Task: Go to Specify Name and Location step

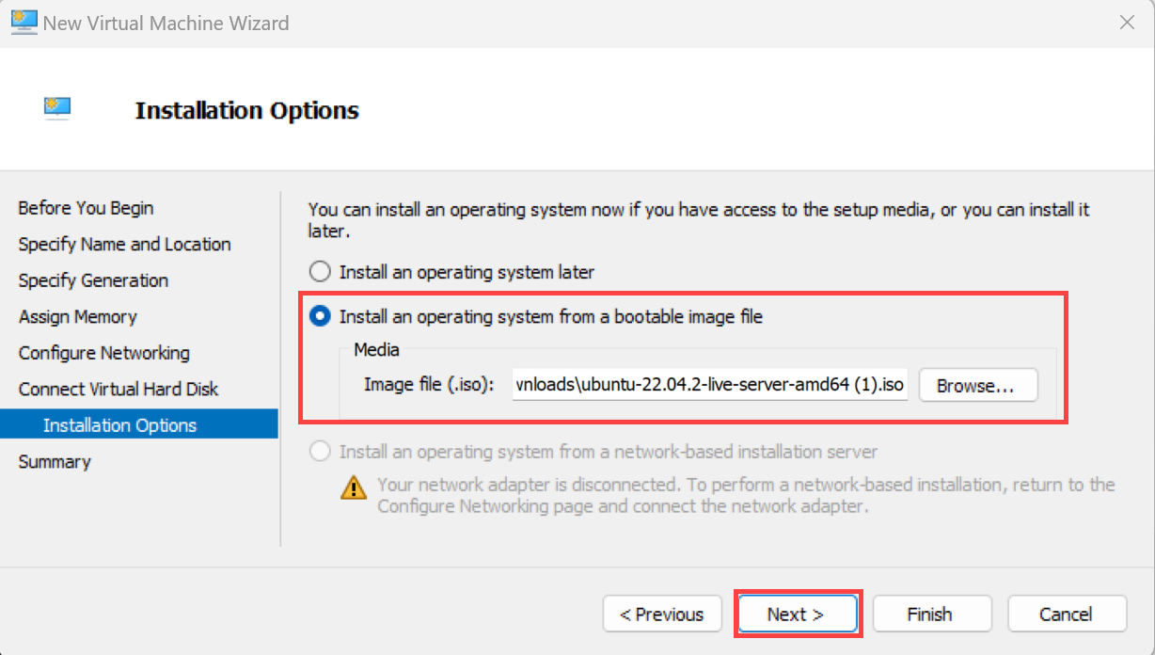Action: [124, 245]
